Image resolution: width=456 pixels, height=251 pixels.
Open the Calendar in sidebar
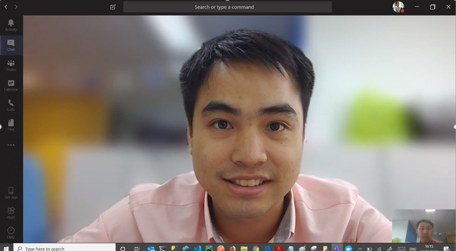click(11, 85)
